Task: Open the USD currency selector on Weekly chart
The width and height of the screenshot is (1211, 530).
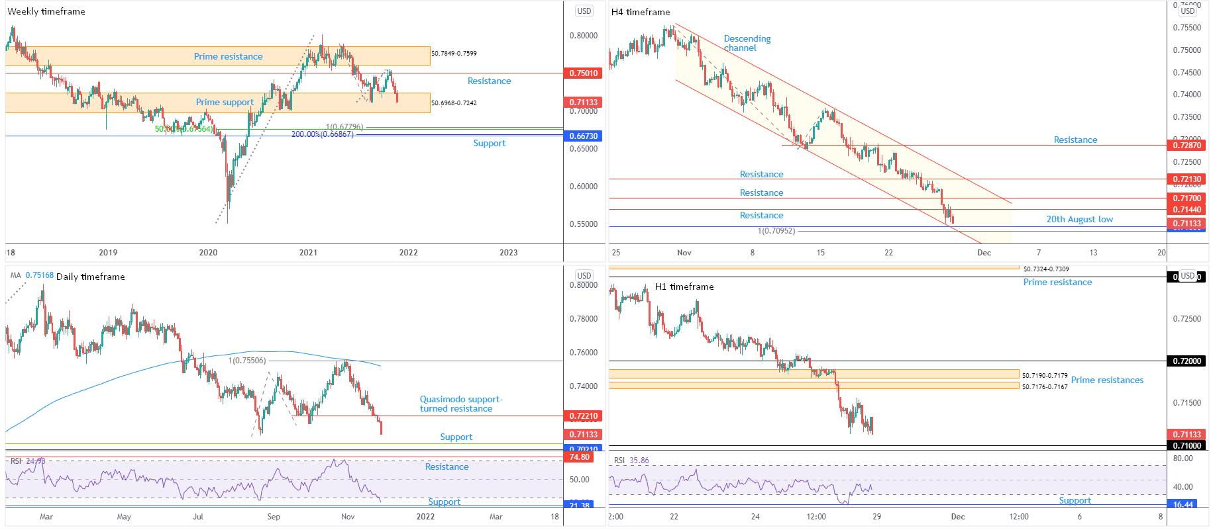Action: (584, 11)
